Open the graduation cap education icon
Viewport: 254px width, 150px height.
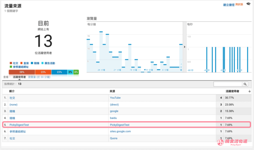click(x=248, y=4)
